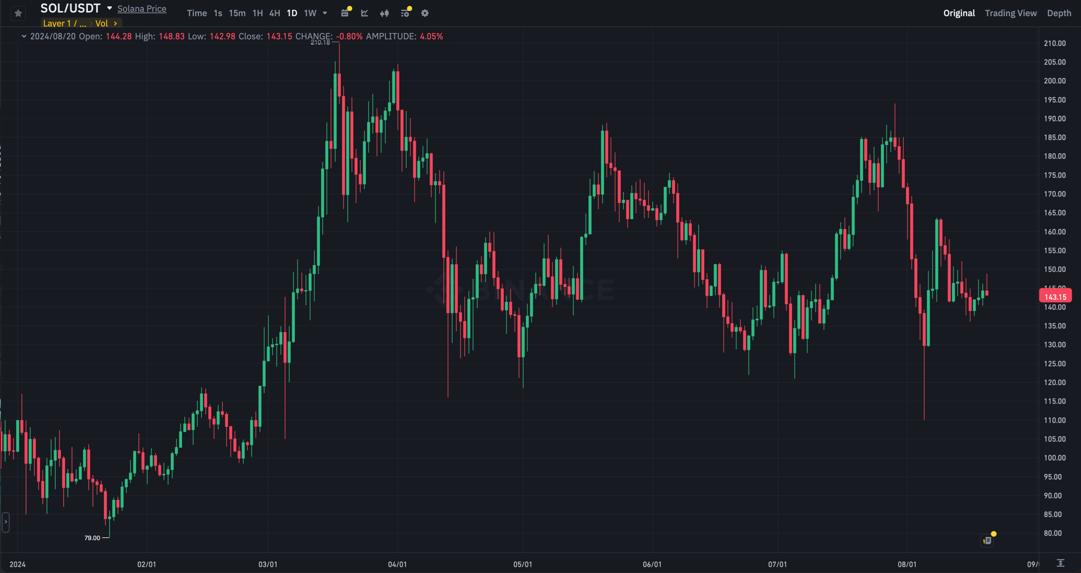Switch chart interval to 4H
The width and height of the screenshot is (1081, 573).
coord(274,13)
